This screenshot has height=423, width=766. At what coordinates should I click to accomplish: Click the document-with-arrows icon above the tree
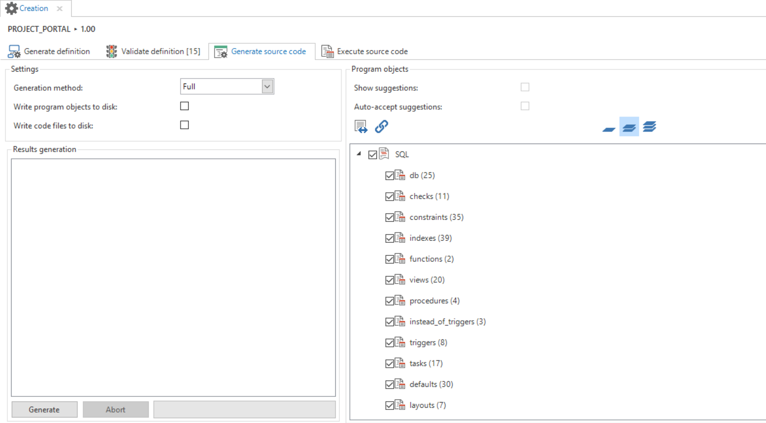click(361, 126)
